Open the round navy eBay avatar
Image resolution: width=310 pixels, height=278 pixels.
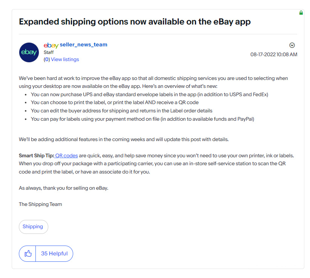point(29,52)
